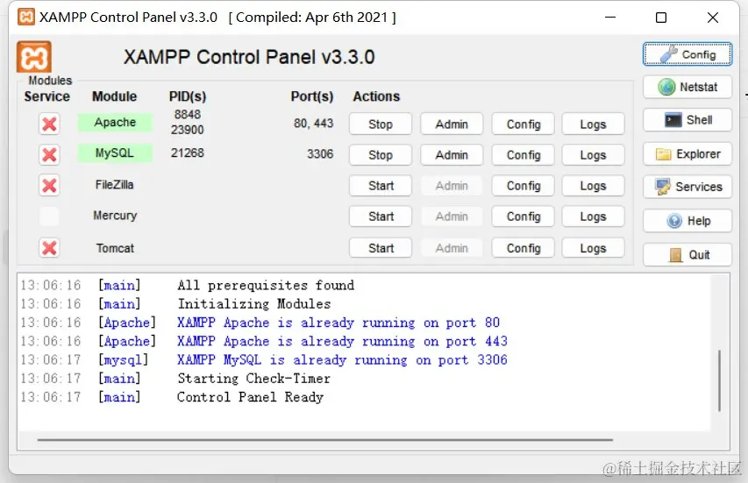The image size is (748, 483).
Task: Open Apache Admin page
Action: [x=452, y=124]
